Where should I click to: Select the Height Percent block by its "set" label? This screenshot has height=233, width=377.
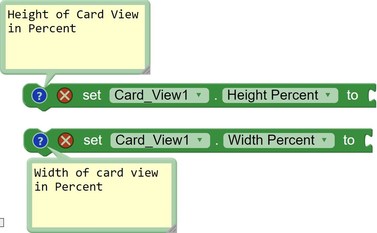92,96
